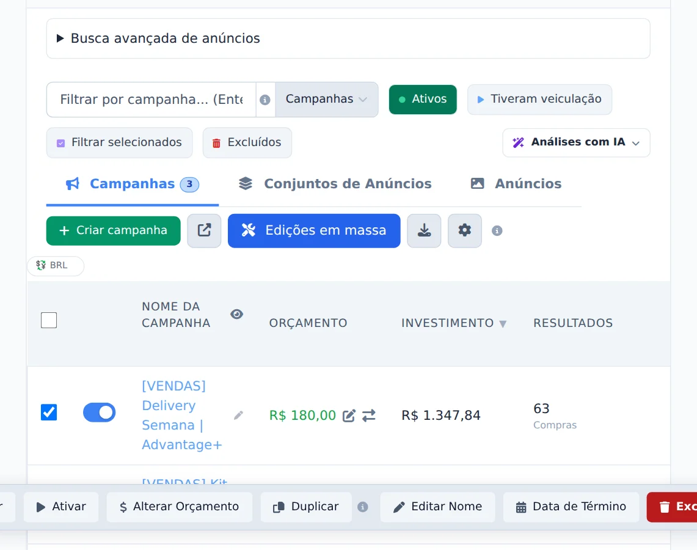Screen dimensions: 697x550
Task: Click the count badge 3 on the Campanhas tab
Action: [189, 184]
